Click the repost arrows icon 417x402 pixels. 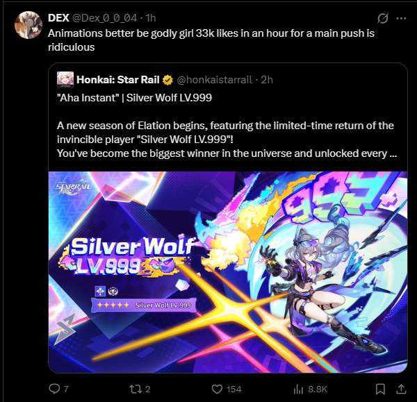[134, 390]
